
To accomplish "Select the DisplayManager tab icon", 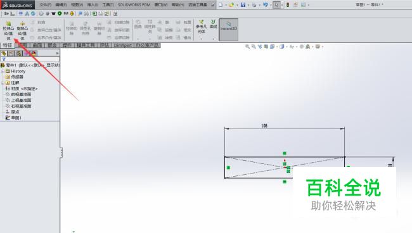I will point(34,53).
